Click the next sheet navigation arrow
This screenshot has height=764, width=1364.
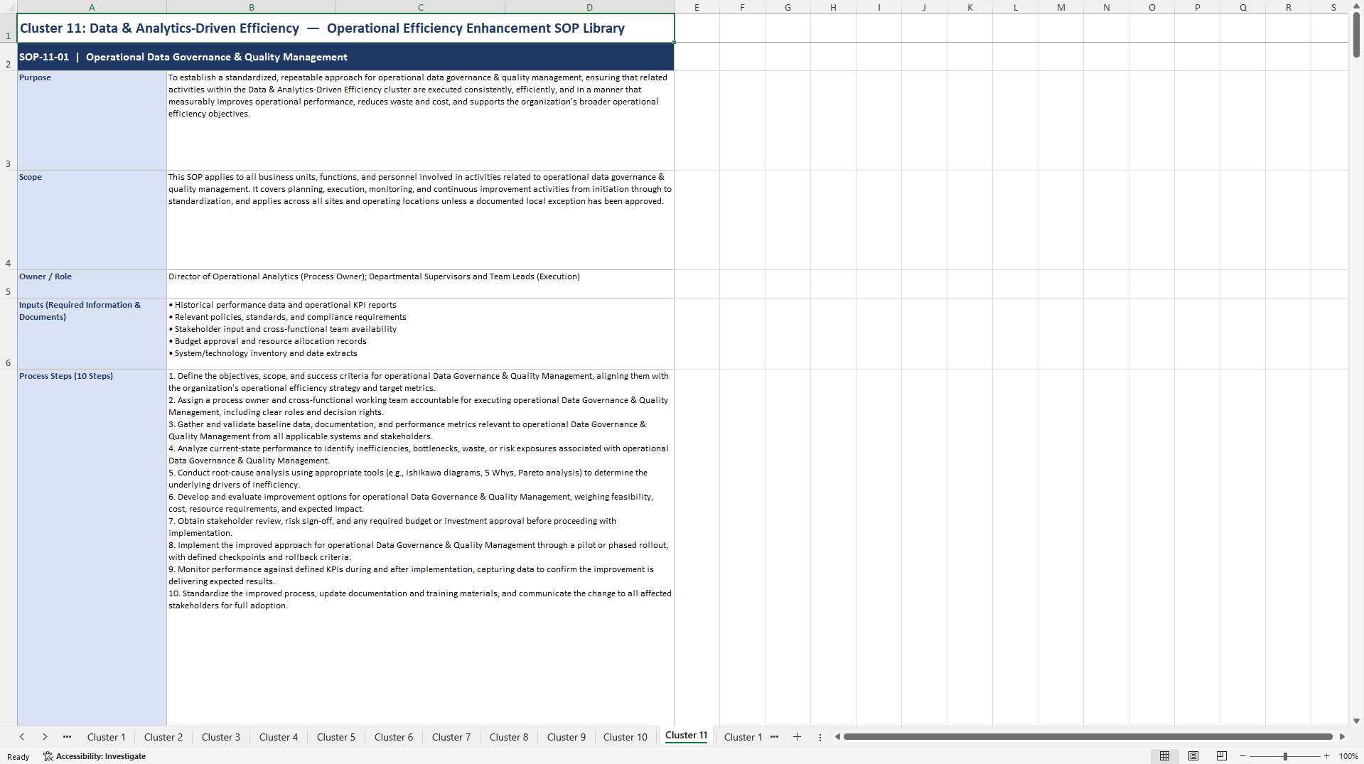(45, 737)
